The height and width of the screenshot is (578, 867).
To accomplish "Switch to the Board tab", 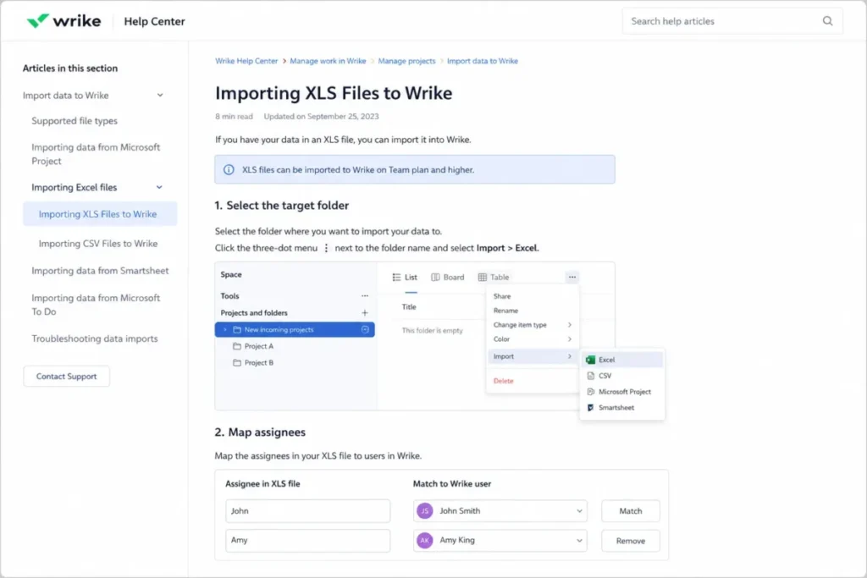I will tap(448, 278).
